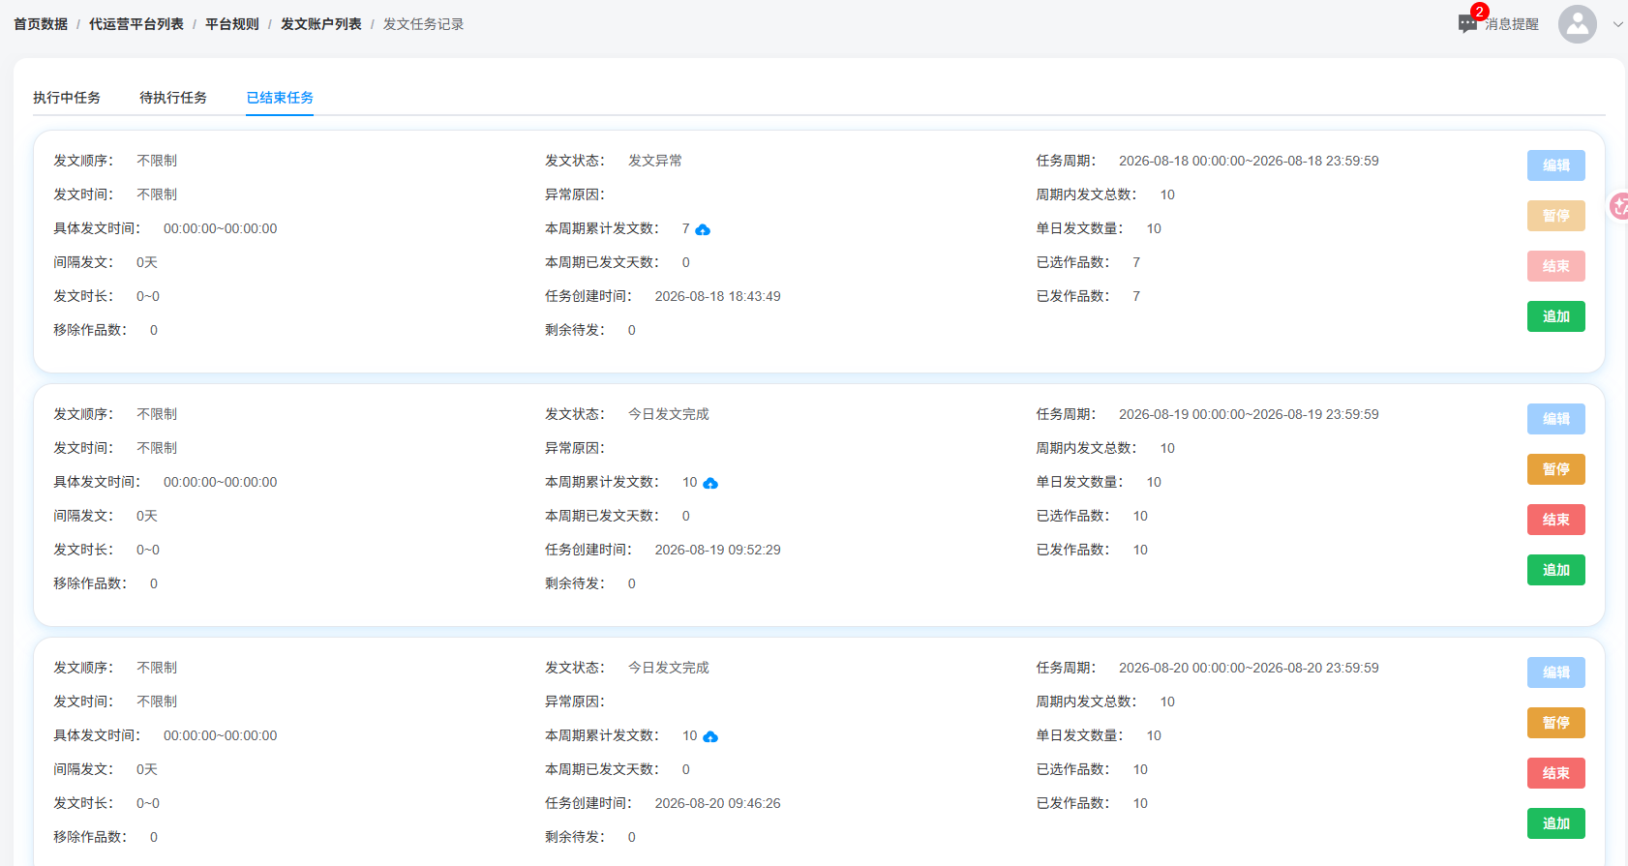
Task: Click 追加 button for 2026-08-18 task
Action: [1556, 316]
